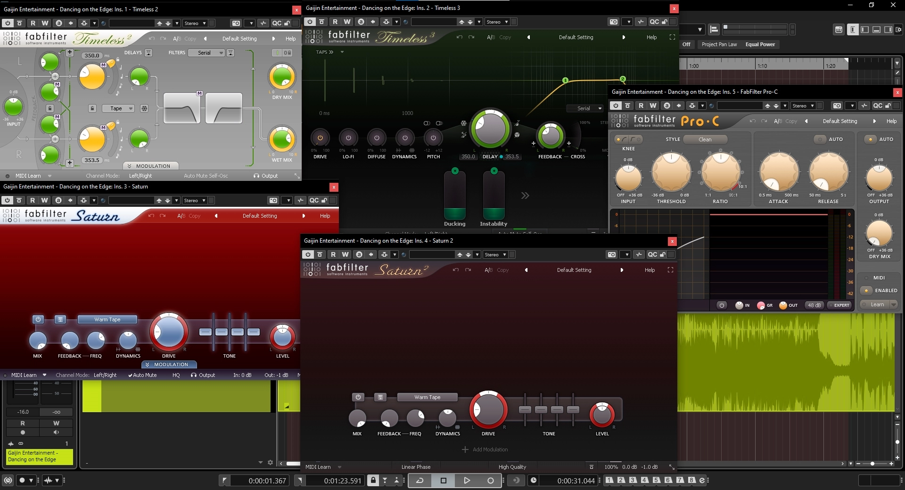Toggle the band power button in Saturn 2
The height and width of the screenshot is (490, 905).
pyautogui.click(x=358, y=397)
